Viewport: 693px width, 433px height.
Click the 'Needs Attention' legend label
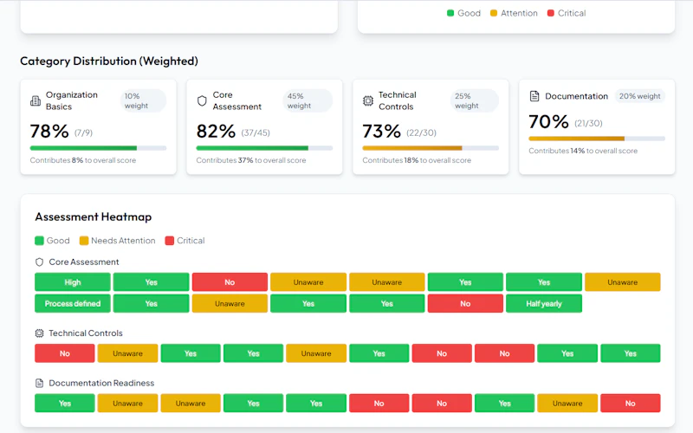pyautogui.click(x=123, y=241)
